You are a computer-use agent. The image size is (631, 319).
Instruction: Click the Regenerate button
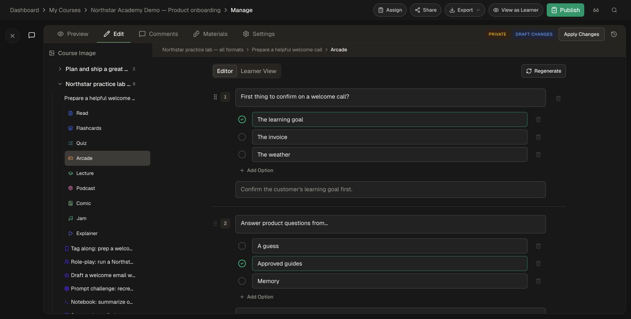click(543, 71)
